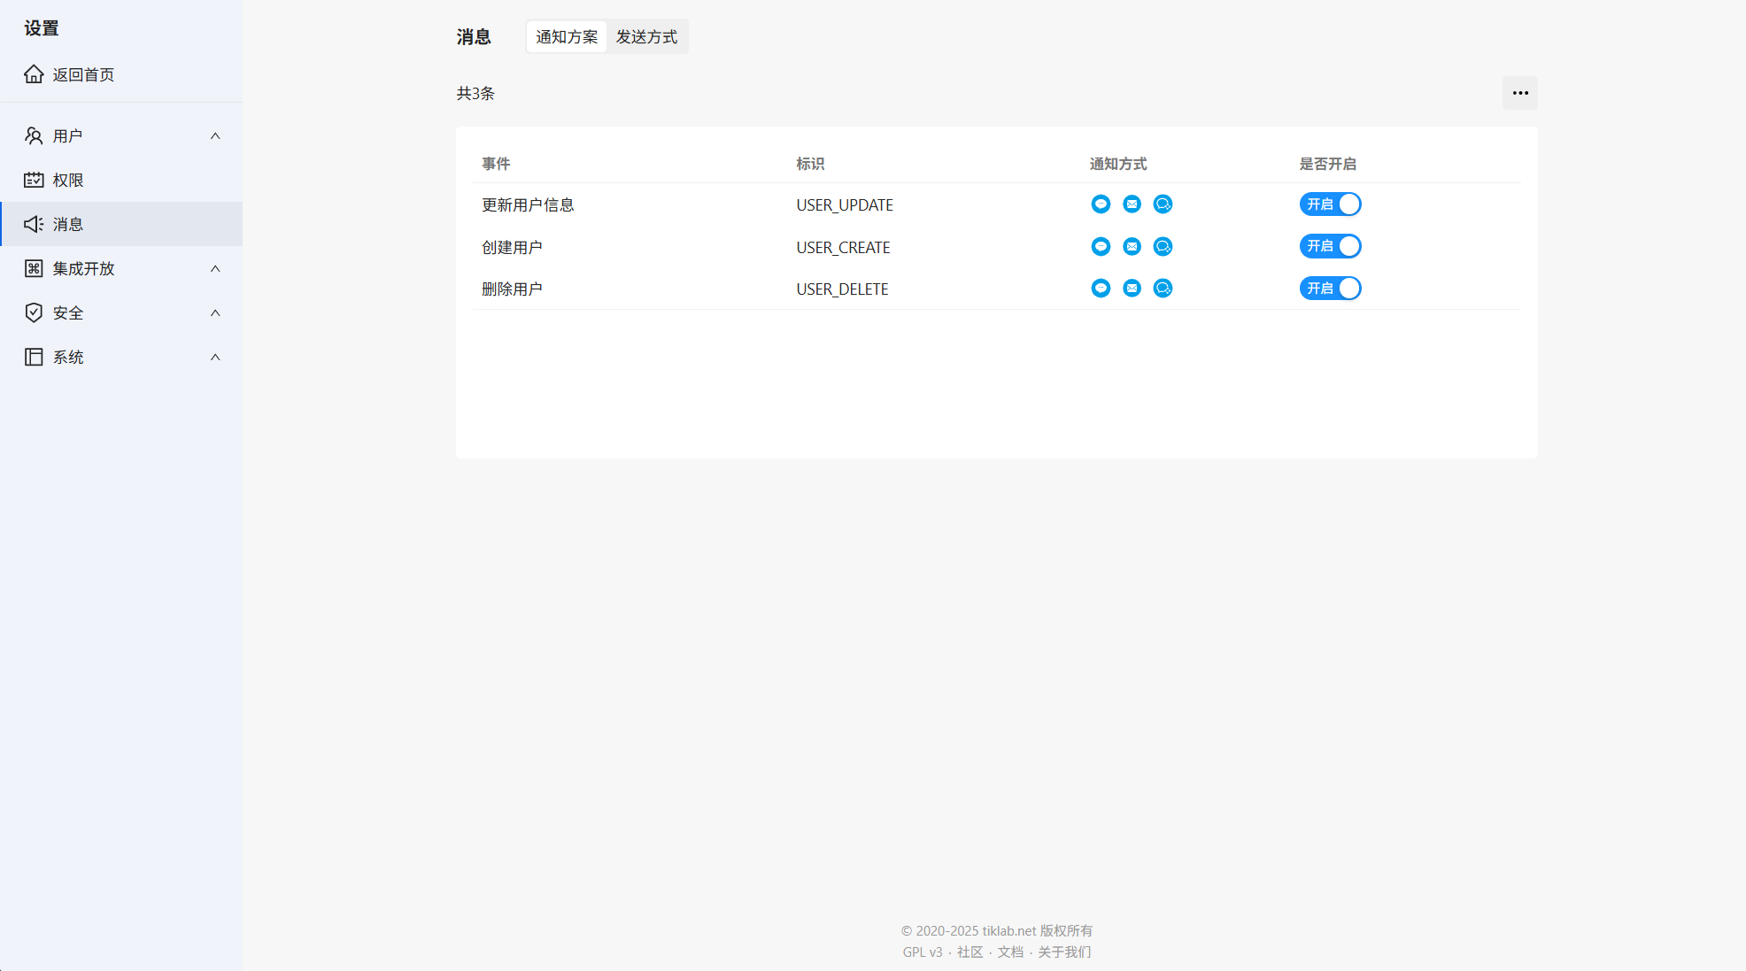
Task: Click the 权限 permissions icon in sidebar
Action: [34, 180]
